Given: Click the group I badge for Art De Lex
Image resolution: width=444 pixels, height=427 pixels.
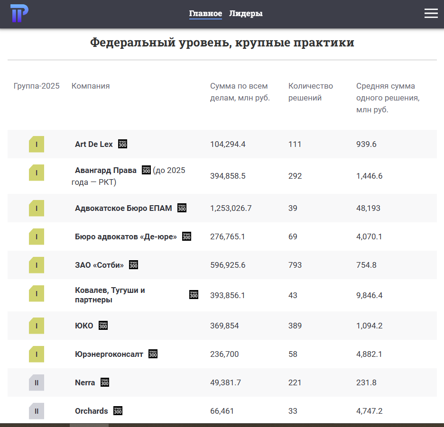Looking at the screenshot, I should click(x=37, y=145).
